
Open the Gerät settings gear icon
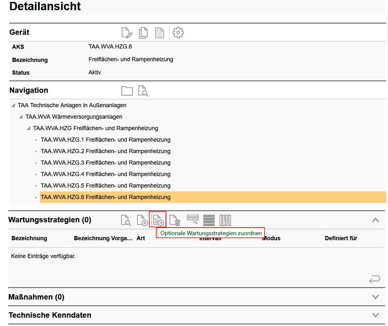pos(178,33)
